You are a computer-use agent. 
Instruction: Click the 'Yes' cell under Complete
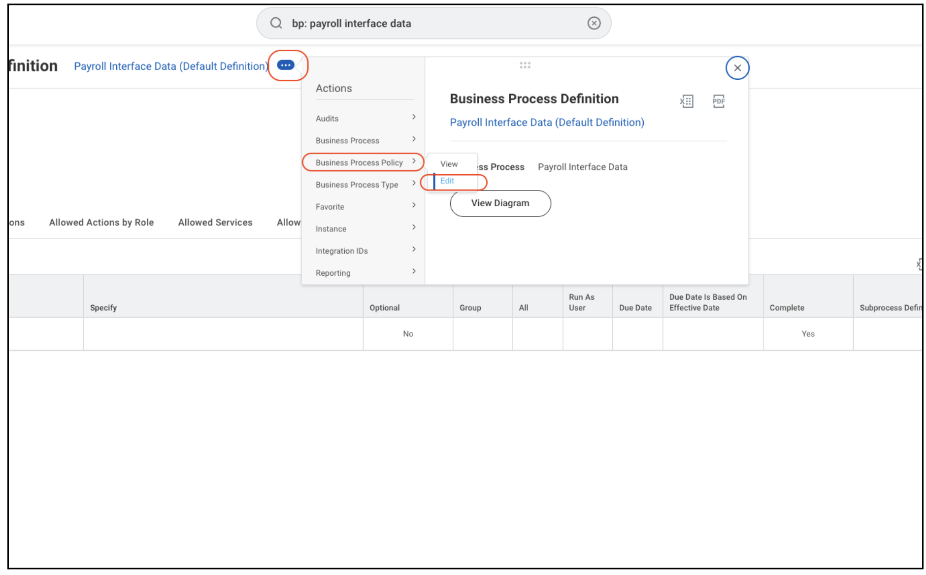(808, 334)
